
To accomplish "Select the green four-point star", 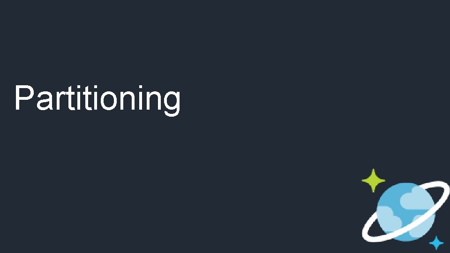I will (x=373, y=180).
